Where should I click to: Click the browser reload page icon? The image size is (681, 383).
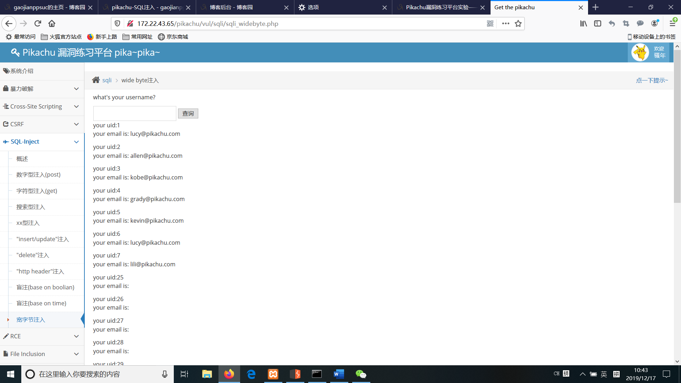tap(38, 23)
